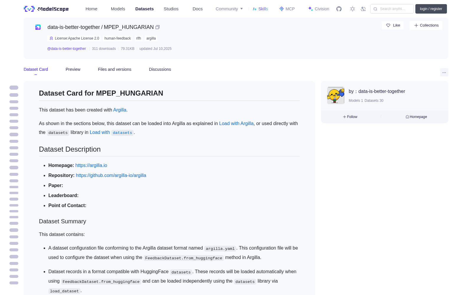The width and height of the screenshot is (472, 295).
Task: Click the Skills icon in navbar
Action: coord(255,9)
